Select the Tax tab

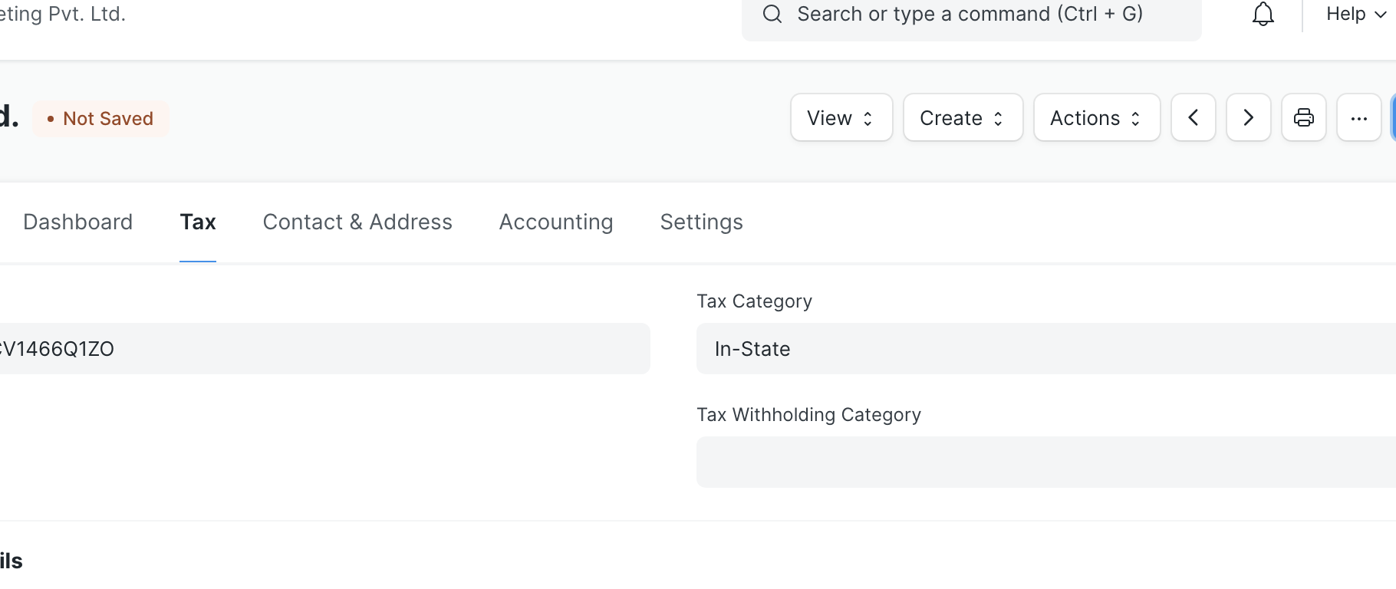[x=198, y=222]
